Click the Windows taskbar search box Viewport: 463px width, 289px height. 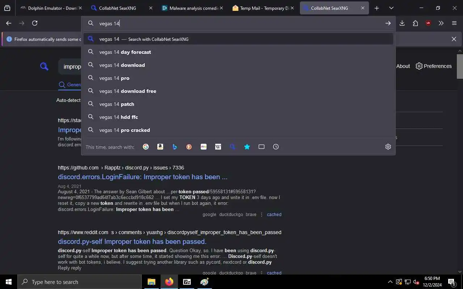click(80, 282)
